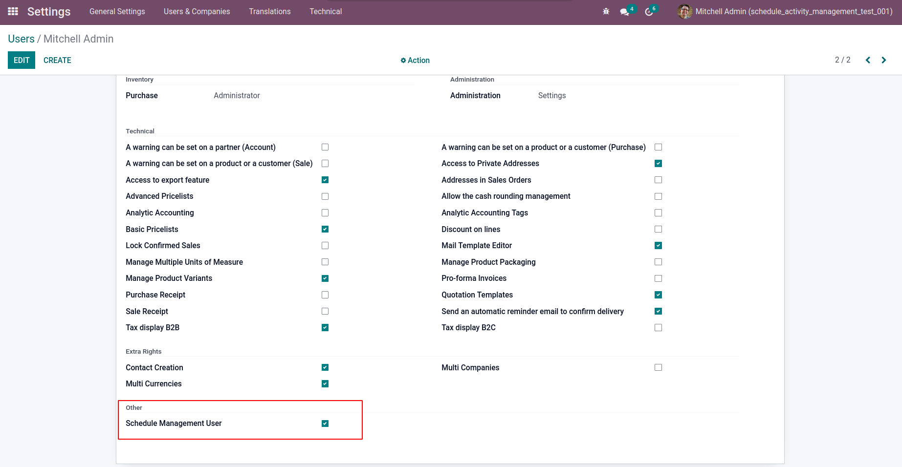The height and width of the screenshot is (467, 902).
Task: Toggle the Multi Companies checkbox
Action: [x=659, y=367]
